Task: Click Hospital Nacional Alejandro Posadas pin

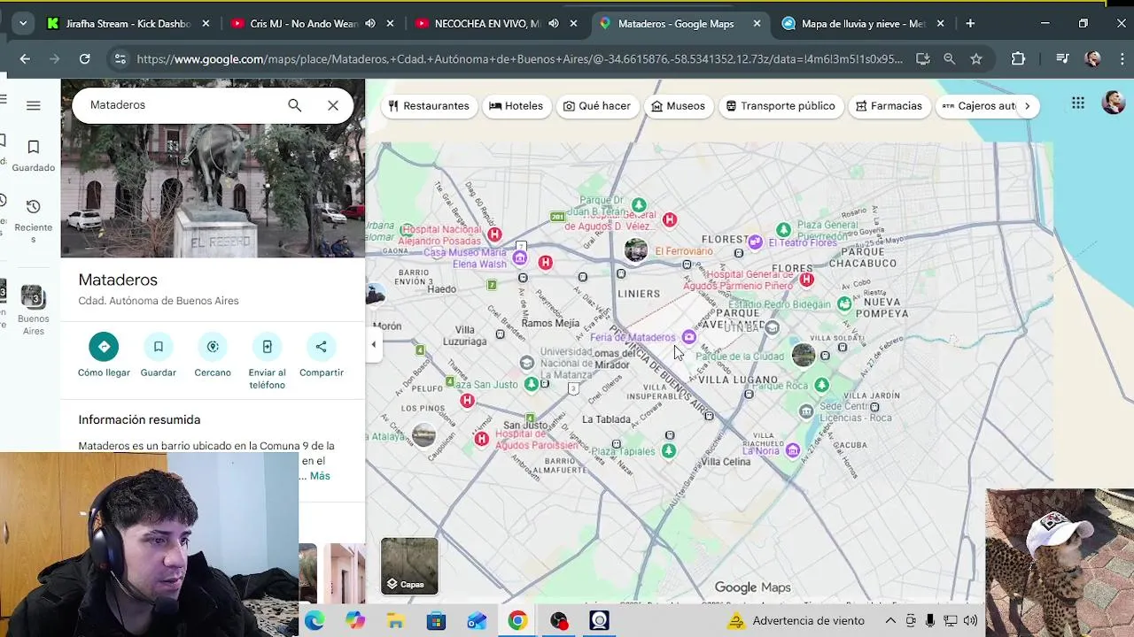Action: [x=494, y=234]
